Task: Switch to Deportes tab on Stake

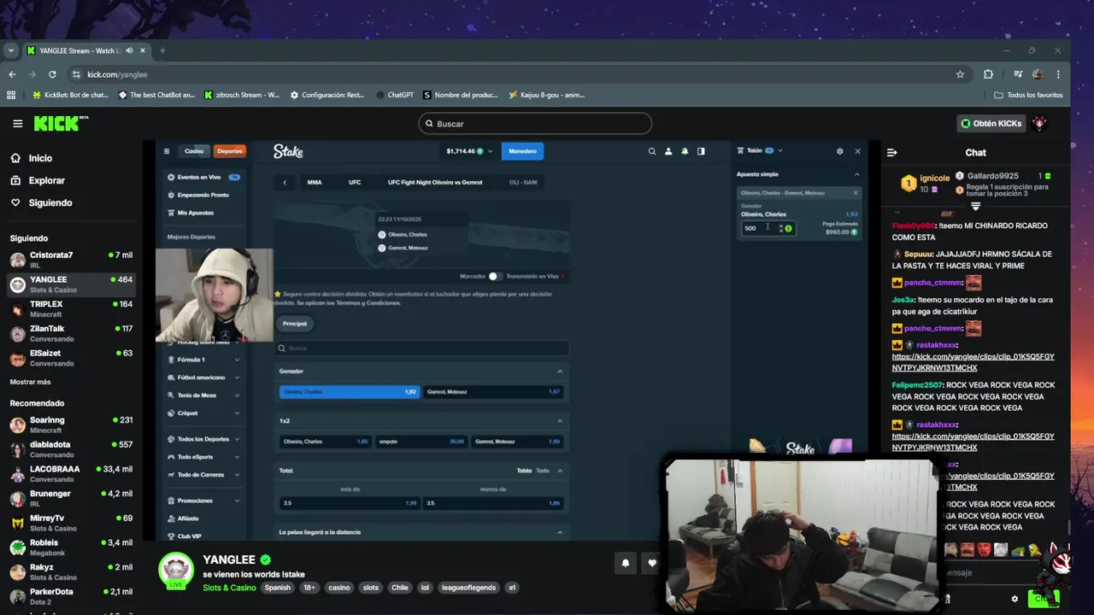Action: click(230, 151)
